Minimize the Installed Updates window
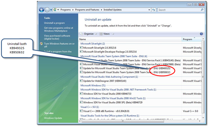The image size is (209, 127). (189, 5)
